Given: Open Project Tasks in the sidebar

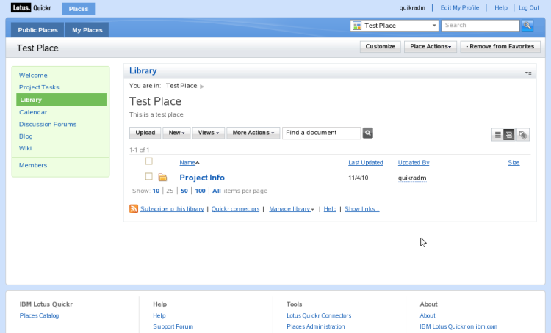Looking at the screenshot, I should [39, 87].
